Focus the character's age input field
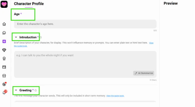This screenshot has width=195, height=107. (85, 24)
